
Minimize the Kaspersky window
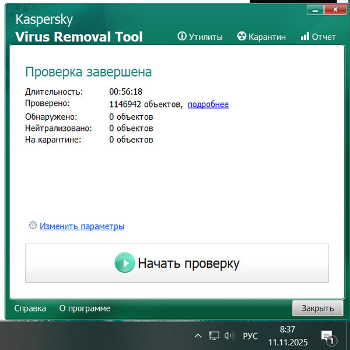point(315,10)
